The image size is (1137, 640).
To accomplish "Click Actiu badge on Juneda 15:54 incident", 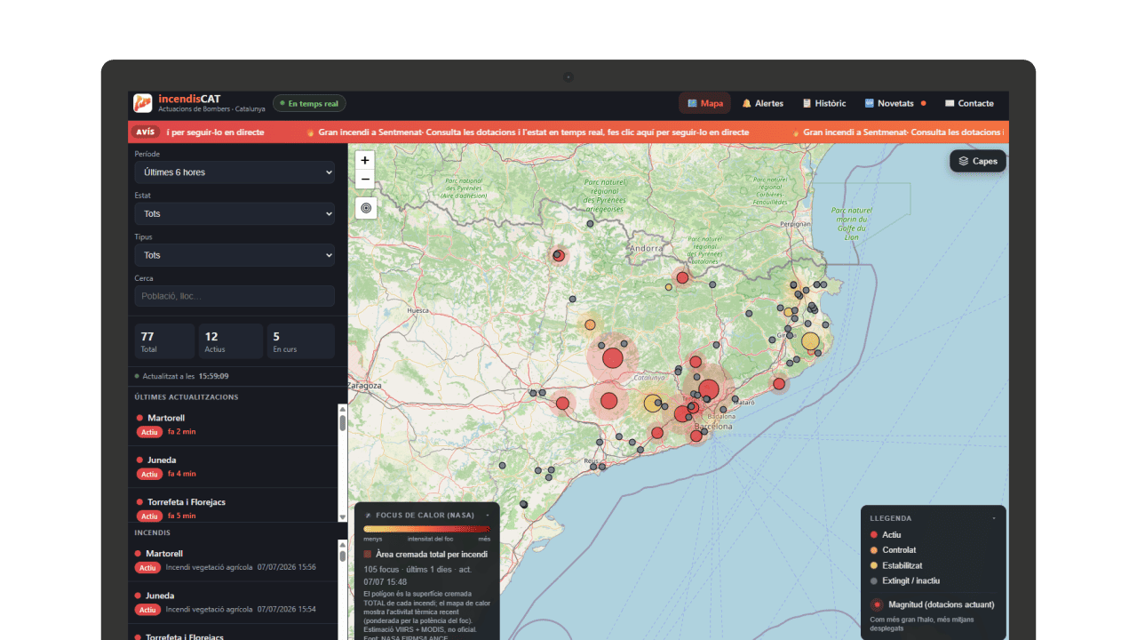I will tap(147, 610).
